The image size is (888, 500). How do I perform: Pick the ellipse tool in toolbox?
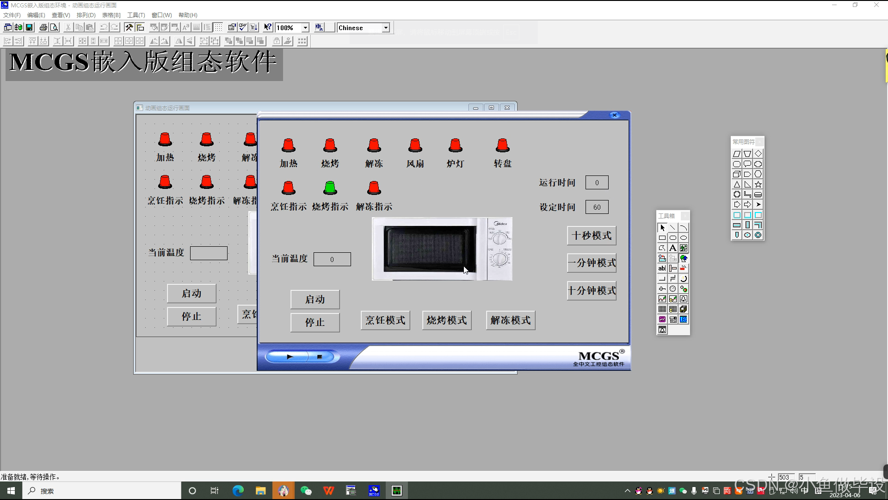(684, 238)
